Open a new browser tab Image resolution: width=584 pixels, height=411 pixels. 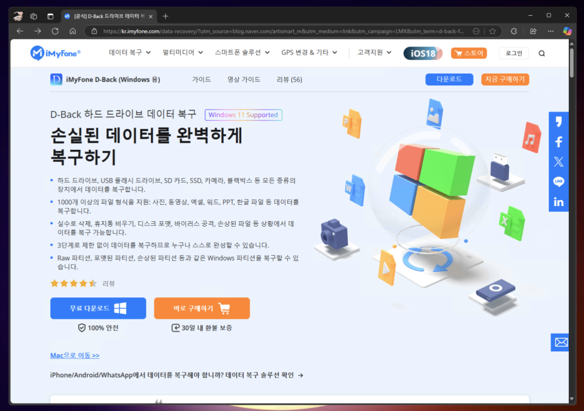click(x=166, y=16)
